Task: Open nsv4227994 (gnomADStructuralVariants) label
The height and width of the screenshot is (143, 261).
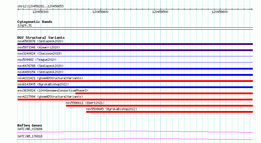Action: pos(50,97)
